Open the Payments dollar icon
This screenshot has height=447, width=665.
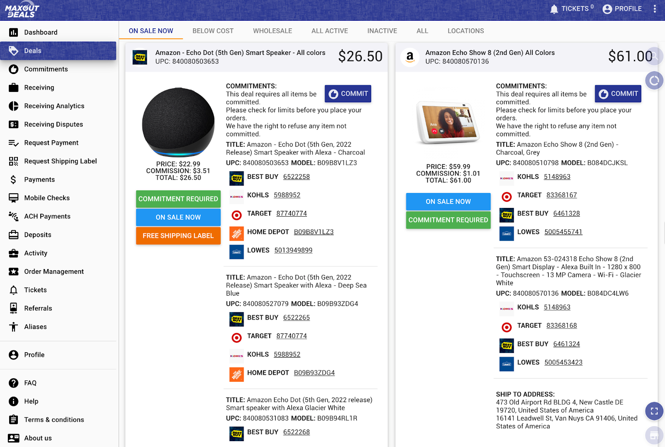pyautogui.click(x=13, y=180)
